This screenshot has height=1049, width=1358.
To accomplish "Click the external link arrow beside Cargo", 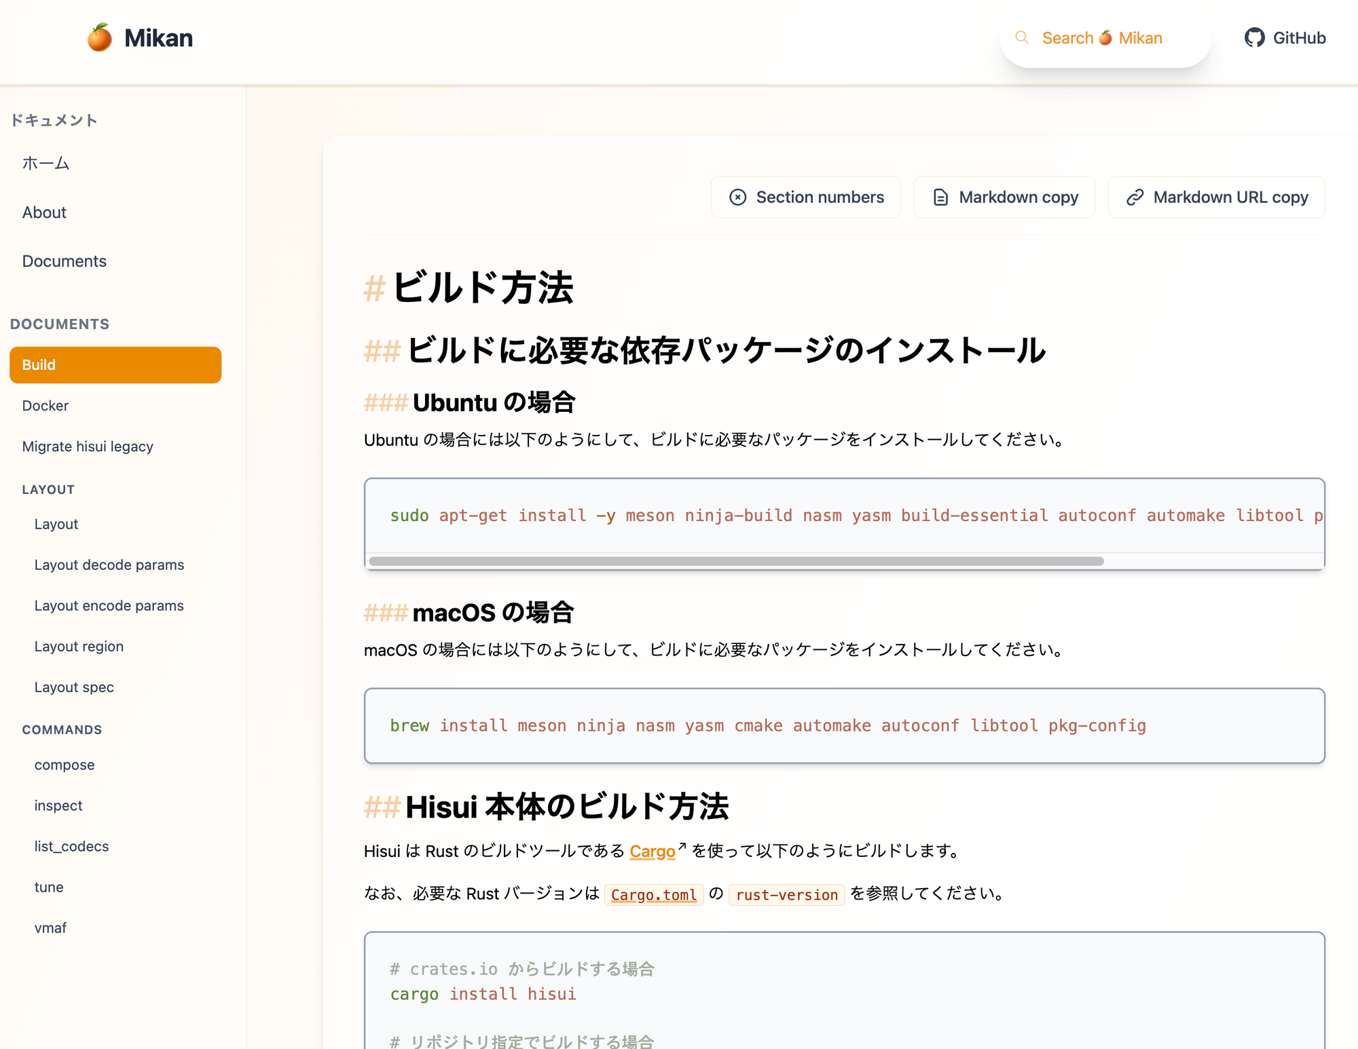I will point(682,846).
